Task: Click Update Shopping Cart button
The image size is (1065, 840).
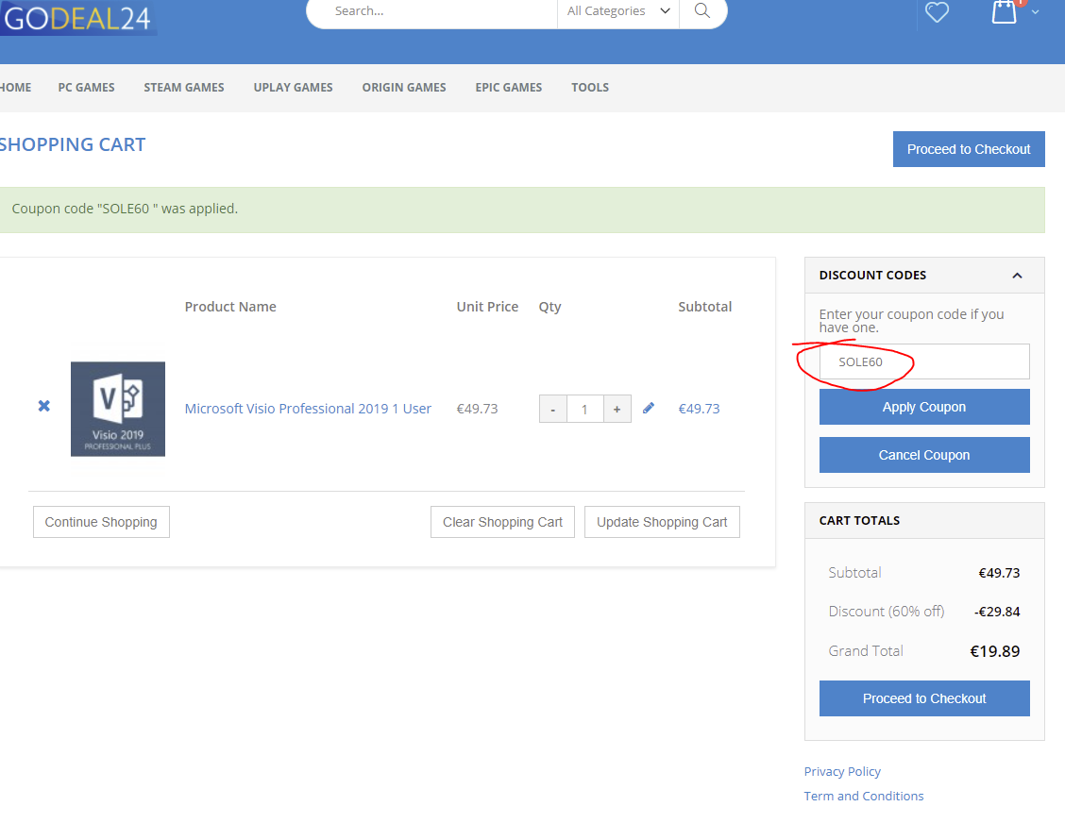Action: point(662,522)
